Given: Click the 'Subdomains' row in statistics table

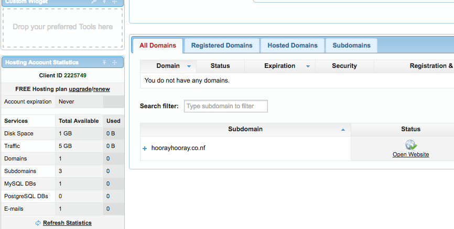Looking at the screenshot, I should tap(63, 171).
